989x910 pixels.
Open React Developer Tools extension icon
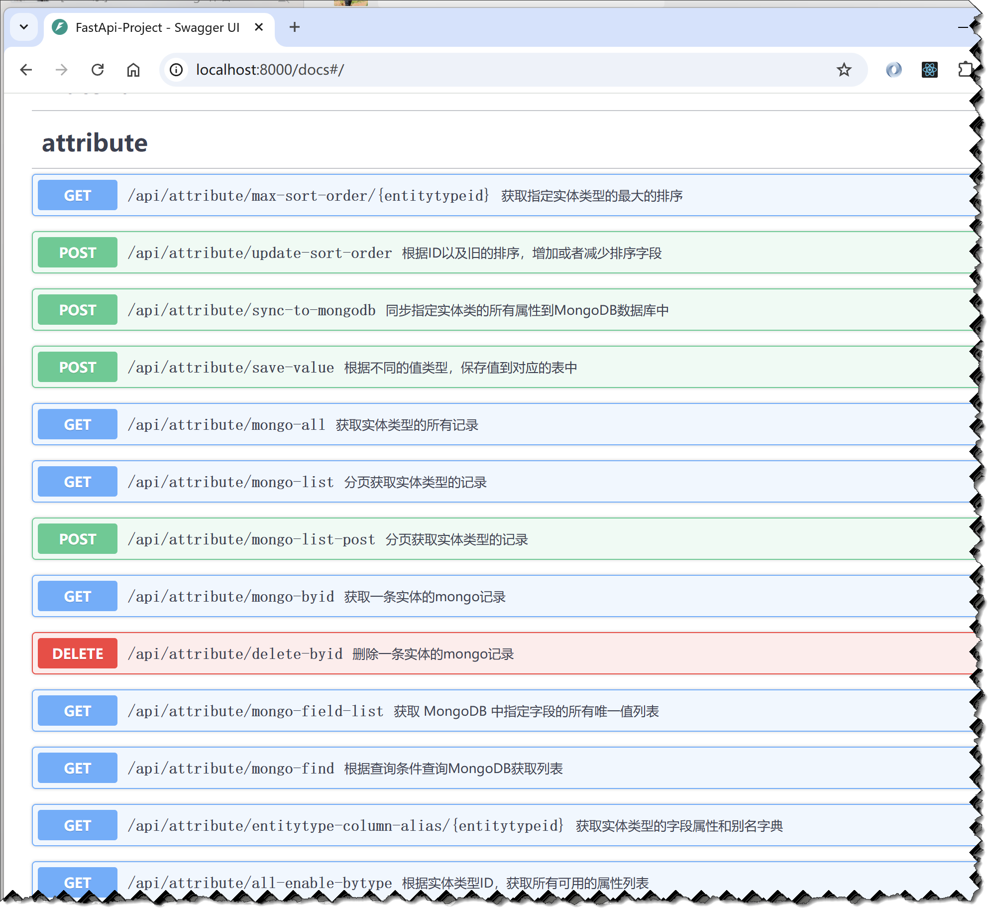coord(930,70)
